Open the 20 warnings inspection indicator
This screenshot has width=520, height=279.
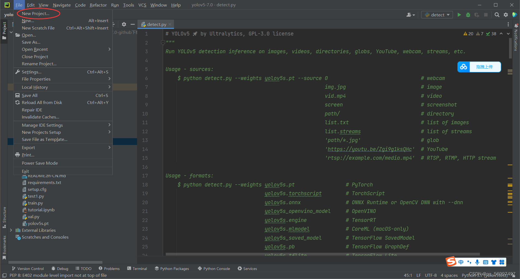point(468,34)
